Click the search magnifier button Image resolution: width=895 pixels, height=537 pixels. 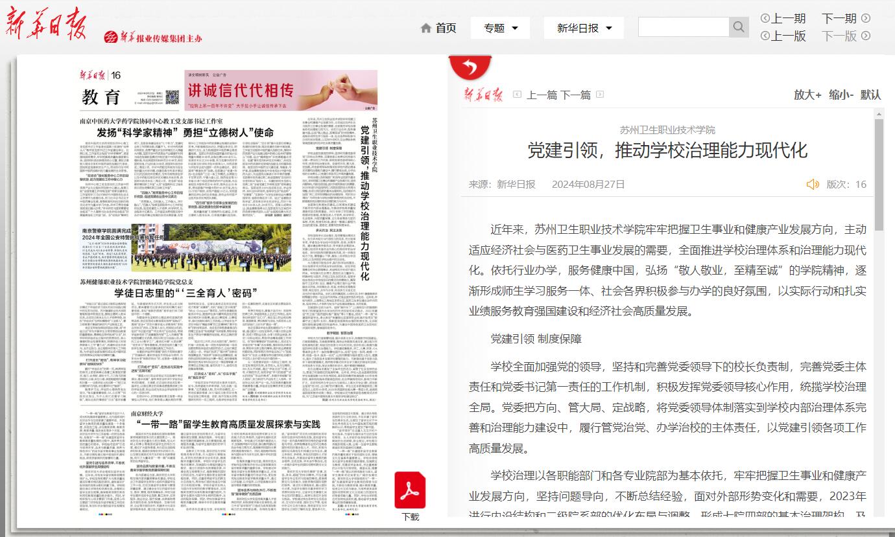coord(739,27)
